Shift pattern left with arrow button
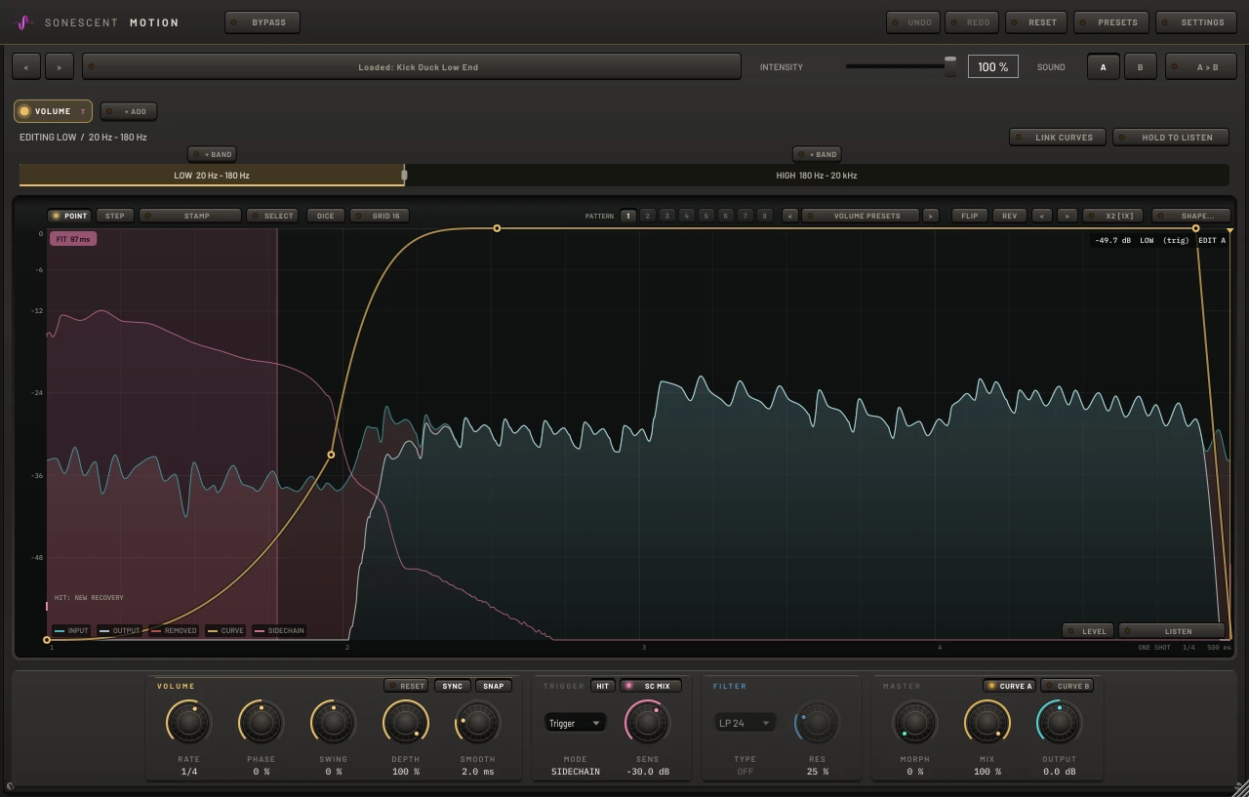This screenshot has height=797, width=1249. click(x=1043, y=216)
